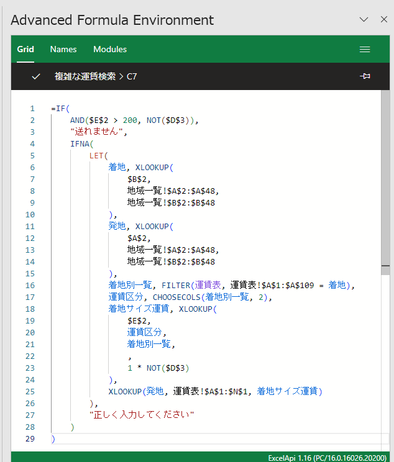Viewport: 394px width, 462px height.
Task: Click the C7 cell reference in breadcrumb
Action: 132,76
